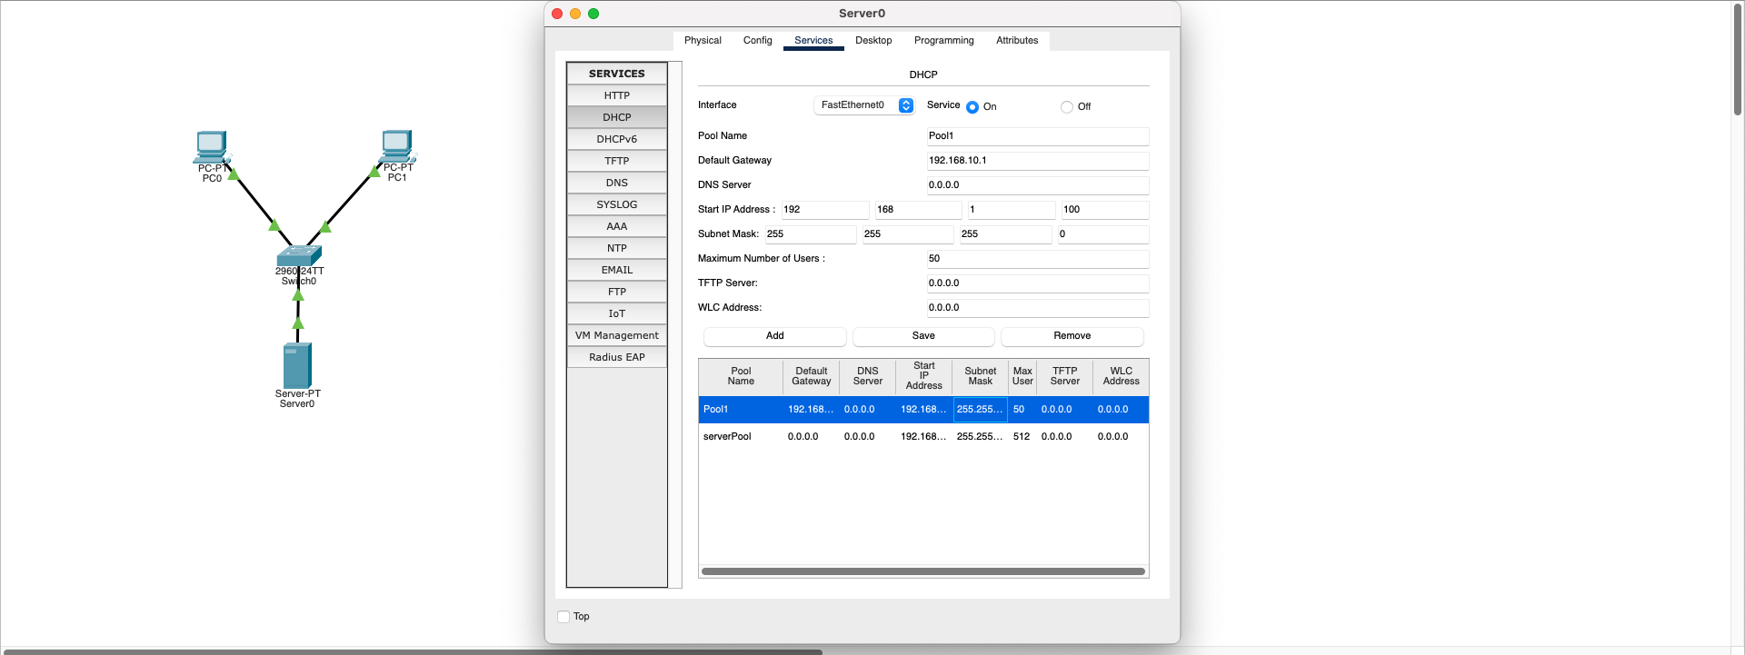Click the Default Gateway column header
This screenshot has width=1745, height=655.
(x=812, y=376)
